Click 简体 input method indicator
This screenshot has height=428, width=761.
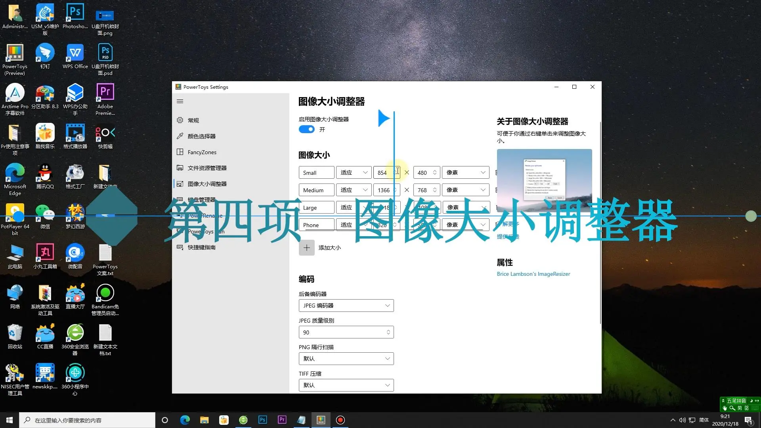[x=704, y=420]
